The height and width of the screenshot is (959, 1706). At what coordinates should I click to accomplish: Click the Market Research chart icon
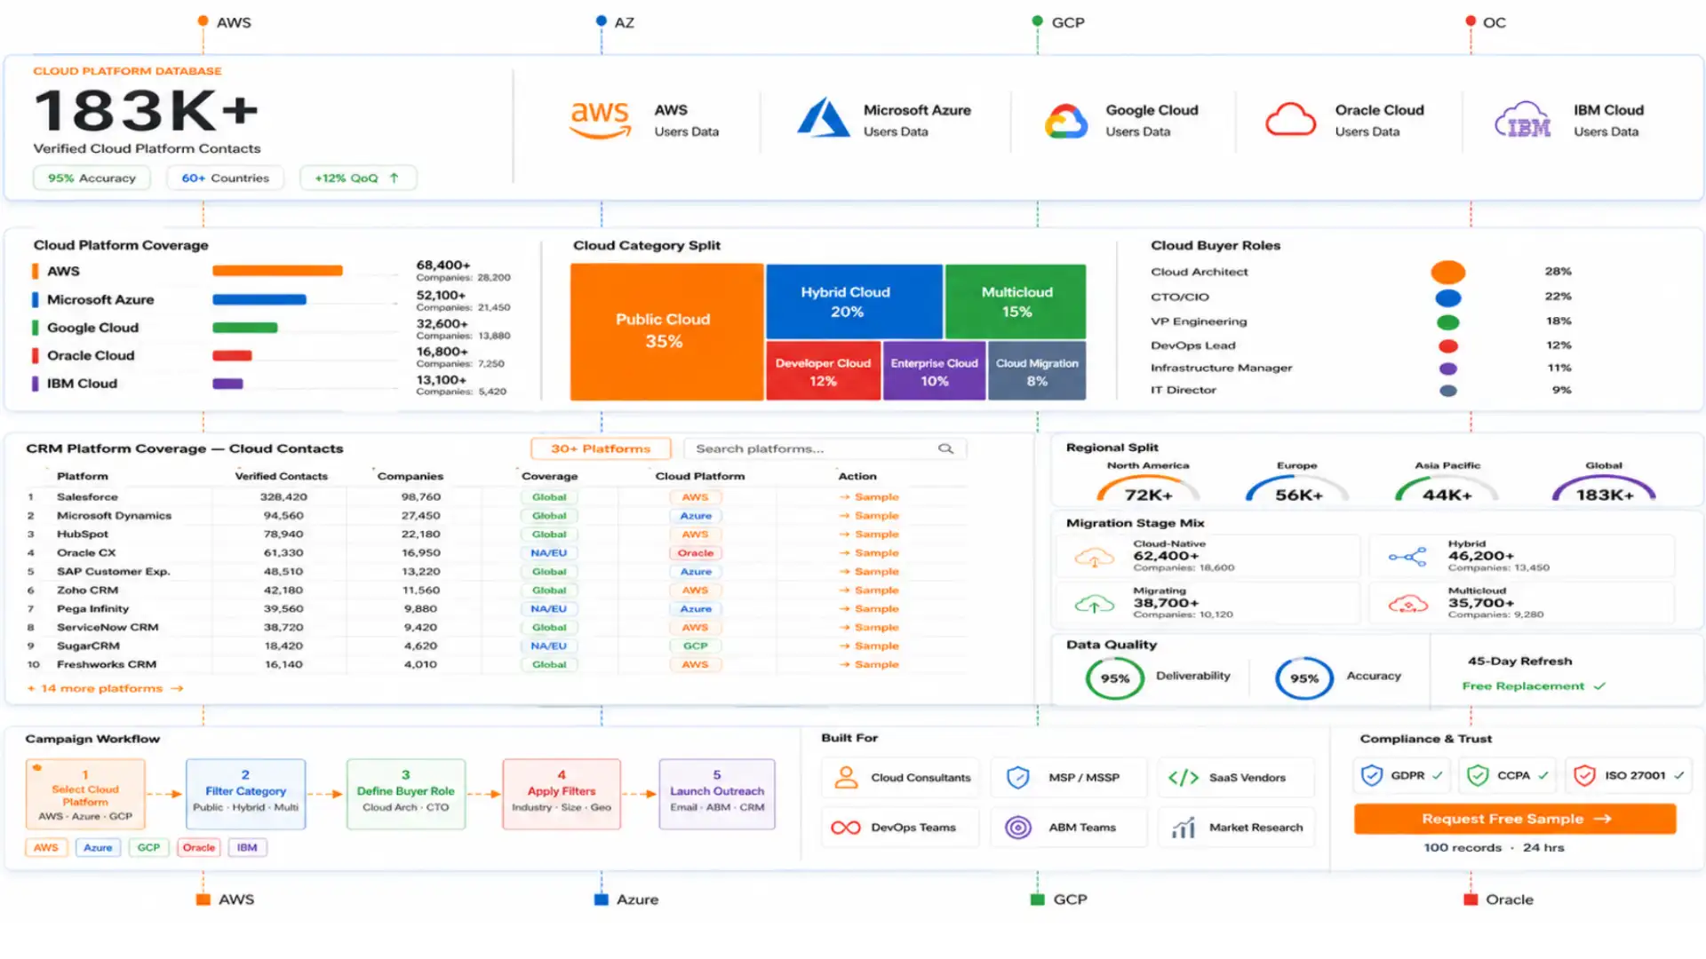[1183, 828]
